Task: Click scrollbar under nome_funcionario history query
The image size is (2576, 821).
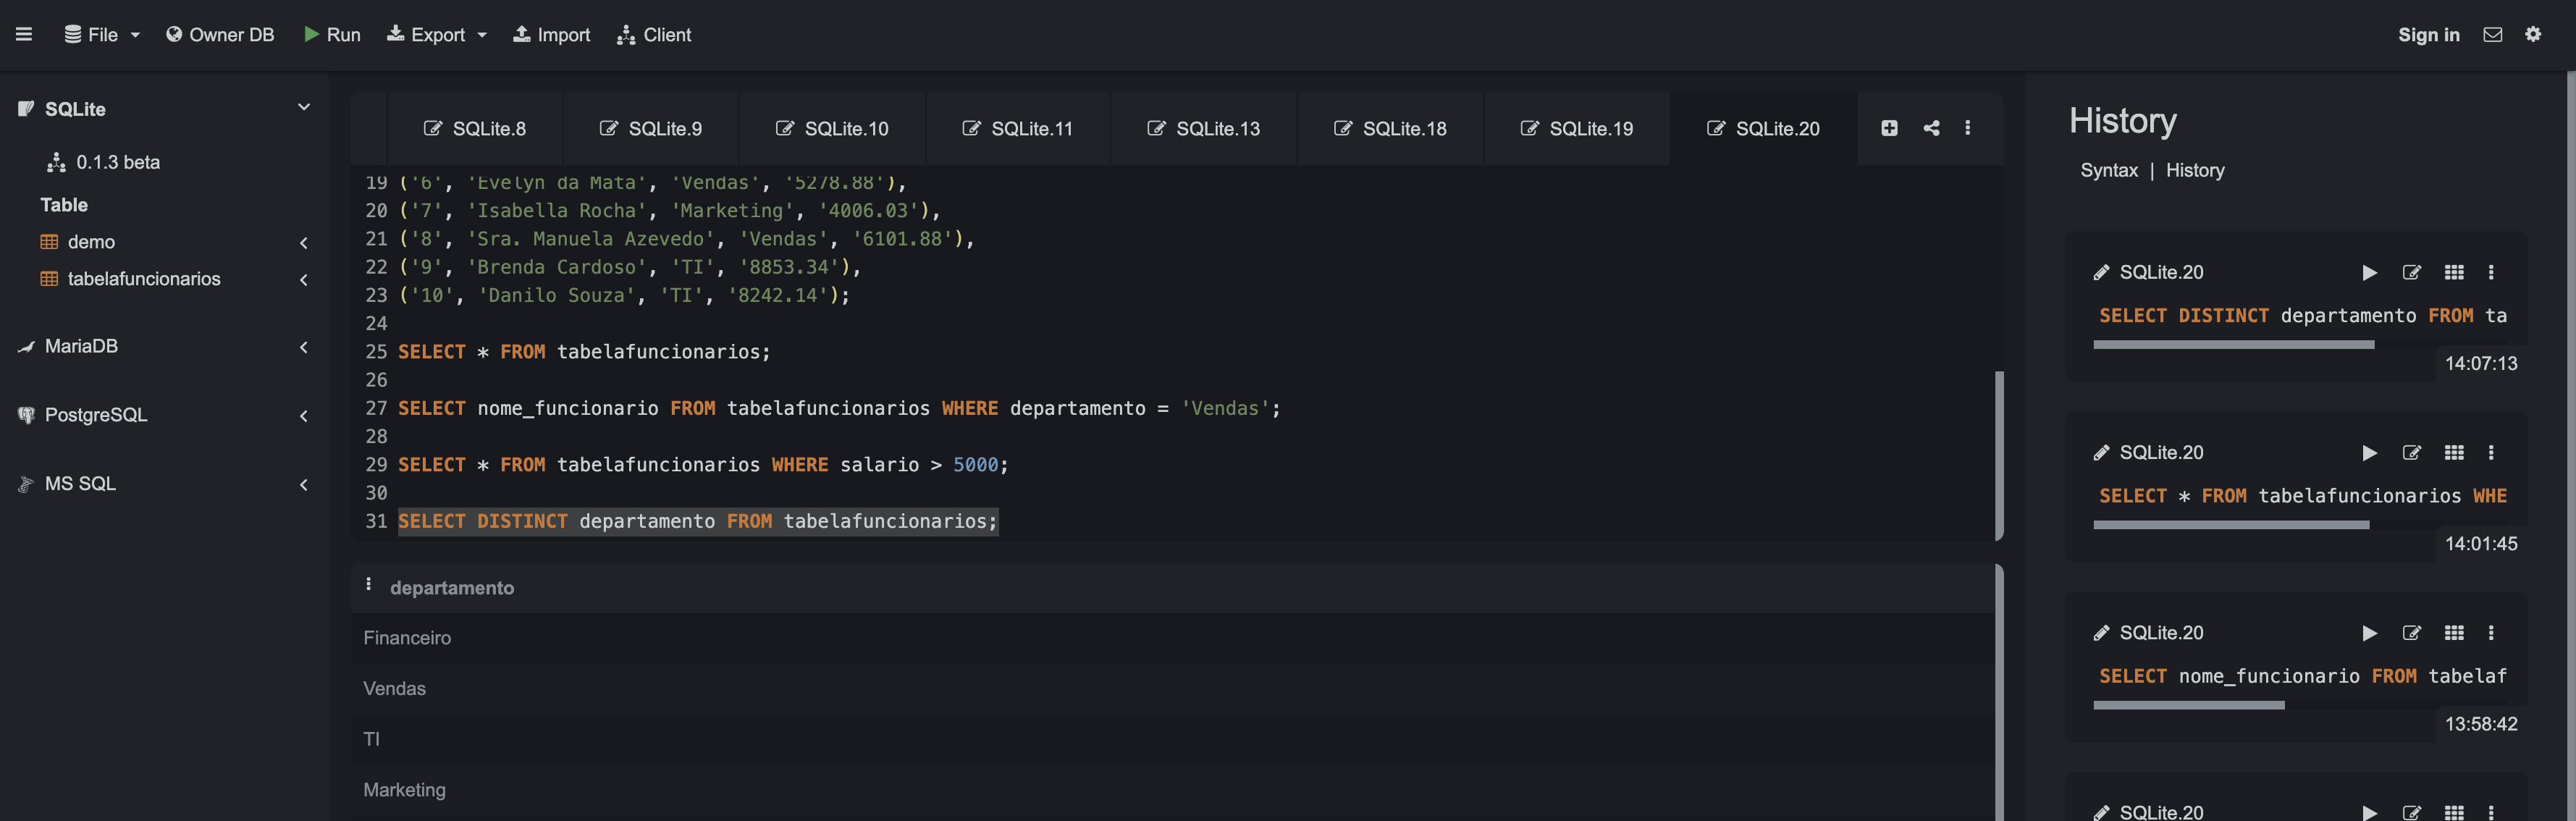Action: [2189, 705]
